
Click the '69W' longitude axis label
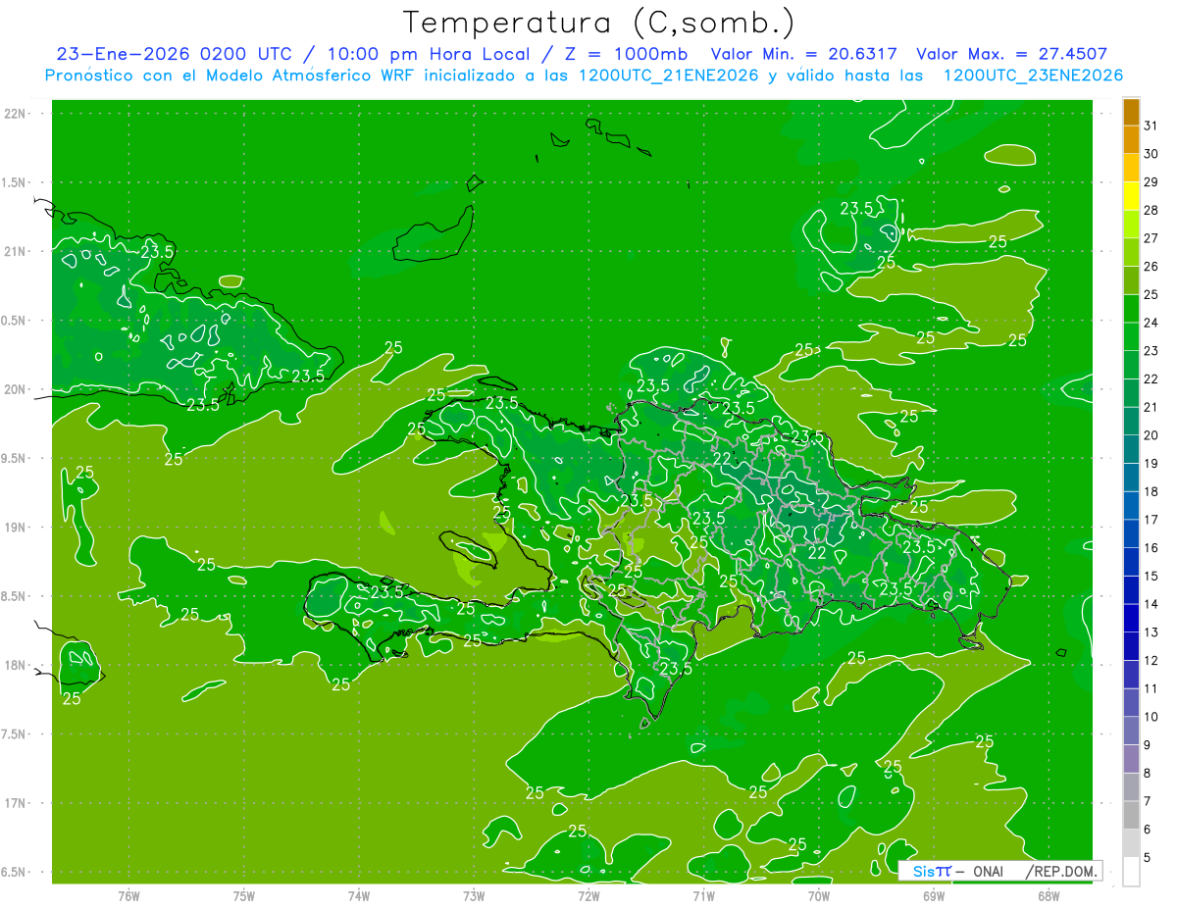(934, 896)
